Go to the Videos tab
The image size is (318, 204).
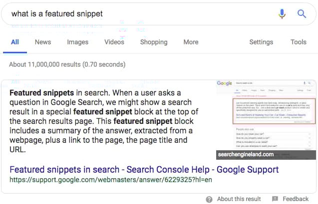pyautogui.click(x=114, y=42)
